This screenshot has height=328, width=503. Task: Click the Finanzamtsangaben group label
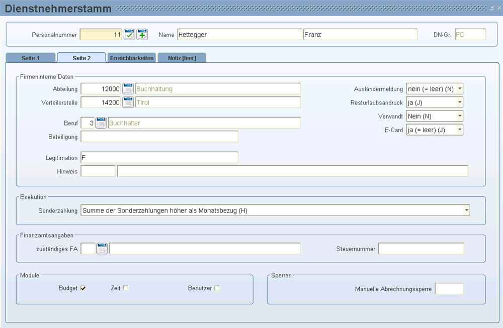click(47, 236)
